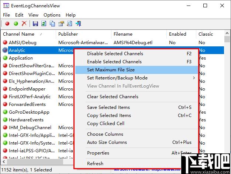Click the red X clear toolbar icon
The height and width of the screenshot is (174, 231).
[24, 24]
